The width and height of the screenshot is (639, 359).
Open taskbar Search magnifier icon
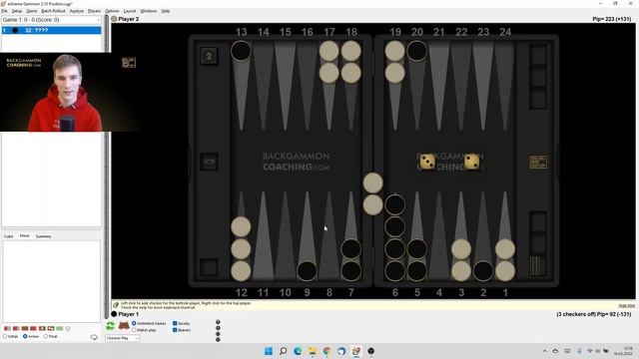tap(283, 351)
